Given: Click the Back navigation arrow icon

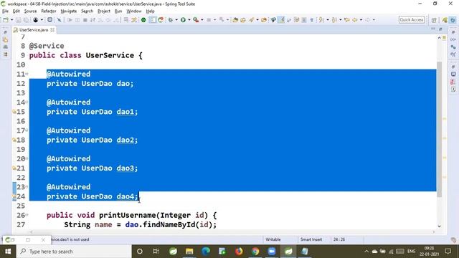Looking at the screenshot, I should (x=355, y=20).
